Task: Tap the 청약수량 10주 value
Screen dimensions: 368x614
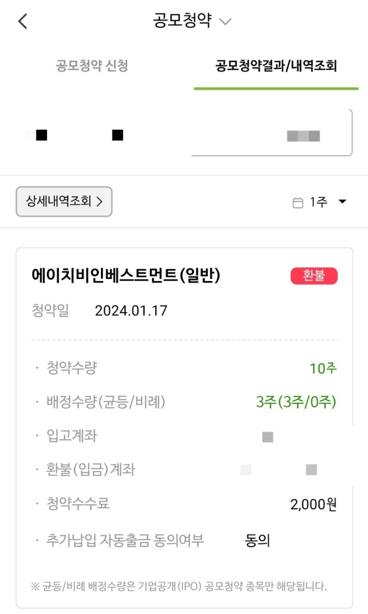Action: tap(323, 369)
